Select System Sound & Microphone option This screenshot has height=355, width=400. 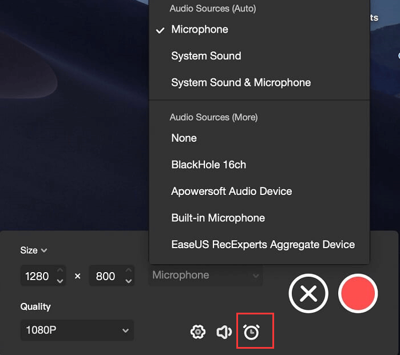pyautogui.click(x=259, y=82)
